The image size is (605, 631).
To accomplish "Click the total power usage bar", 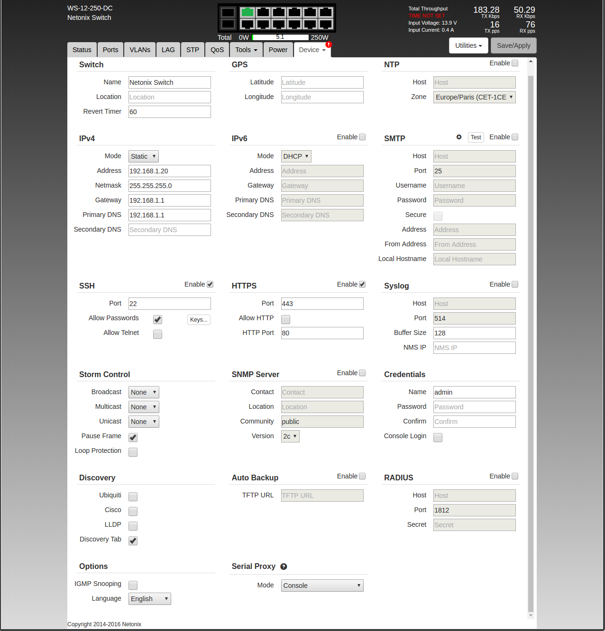I will 280,37.
